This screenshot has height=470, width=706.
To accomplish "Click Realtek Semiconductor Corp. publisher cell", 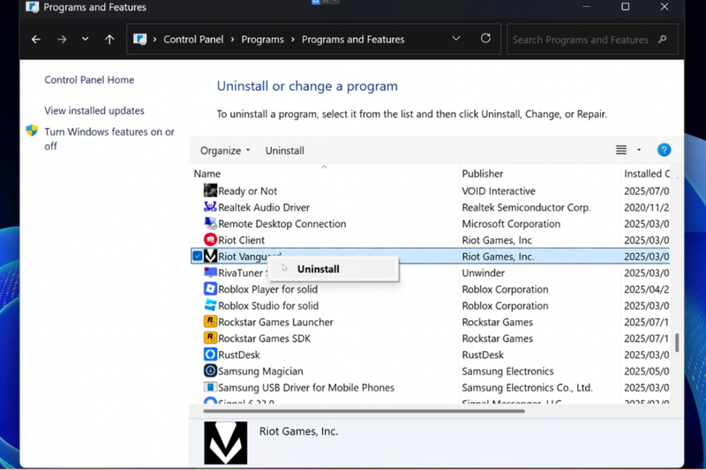I will pos(526,207).
